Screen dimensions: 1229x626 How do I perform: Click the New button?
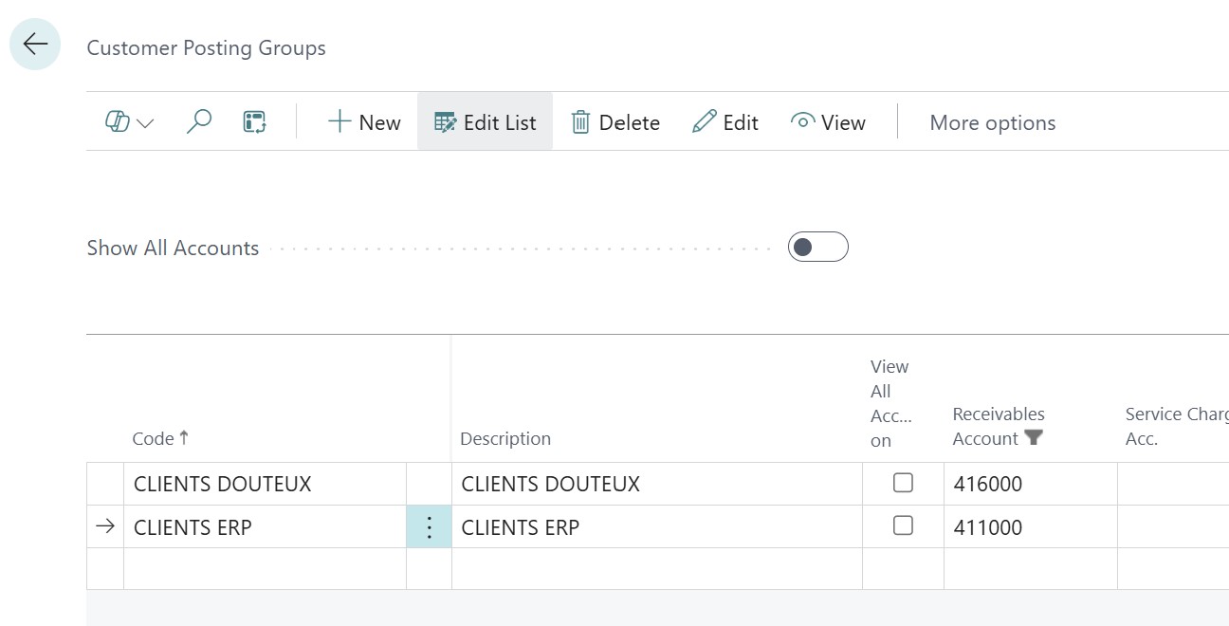point(364,121)
